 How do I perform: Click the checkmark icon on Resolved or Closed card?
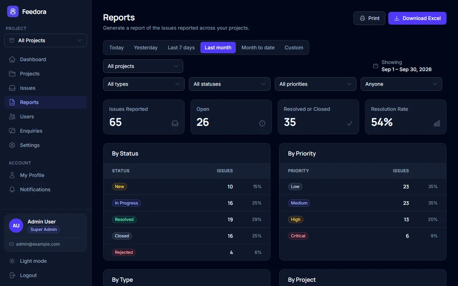(x=350, y=123)
